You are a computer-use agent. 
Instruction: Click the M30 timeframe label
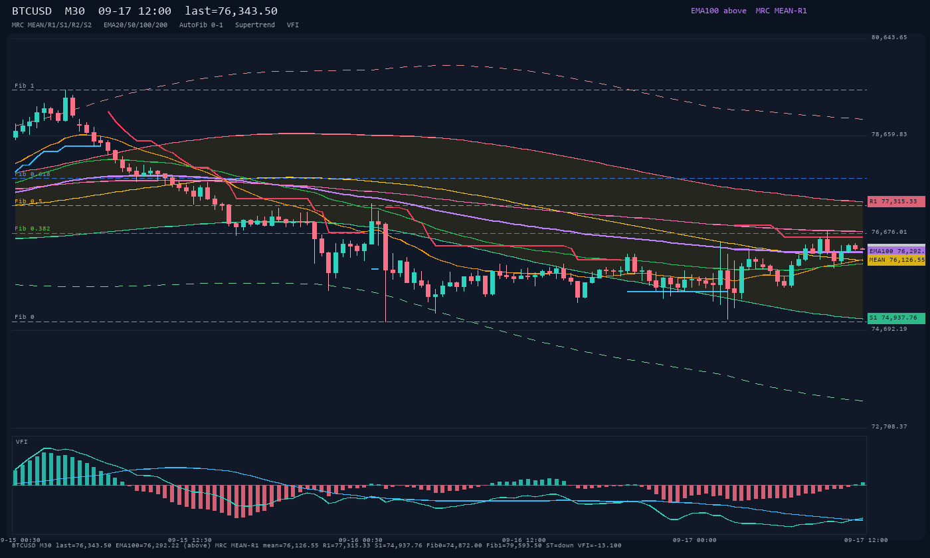point(74,11)
